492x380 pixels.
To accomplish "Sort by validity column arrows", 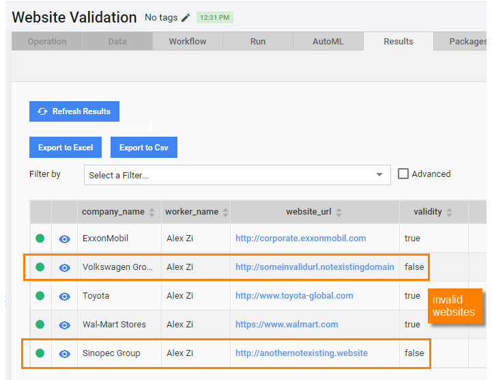I will coord(449,213).
